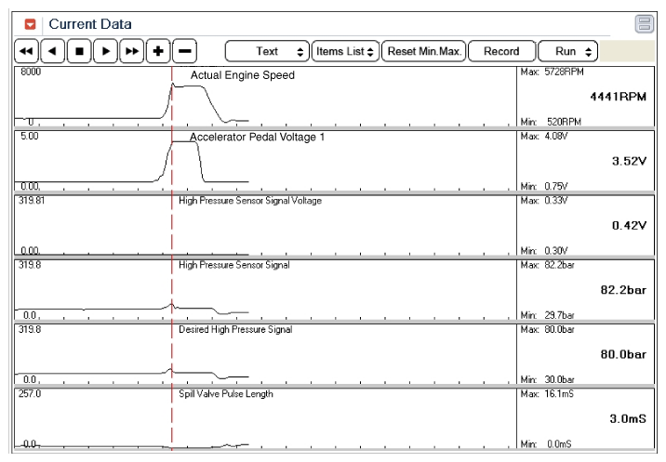Expand the Items List dropdown
Screen dimensions: 666x462
(x=345, y=51)
